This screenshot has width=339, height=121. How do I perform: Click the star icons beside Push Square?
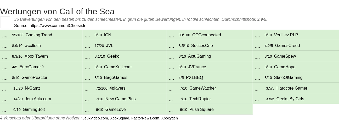(171, 110)
